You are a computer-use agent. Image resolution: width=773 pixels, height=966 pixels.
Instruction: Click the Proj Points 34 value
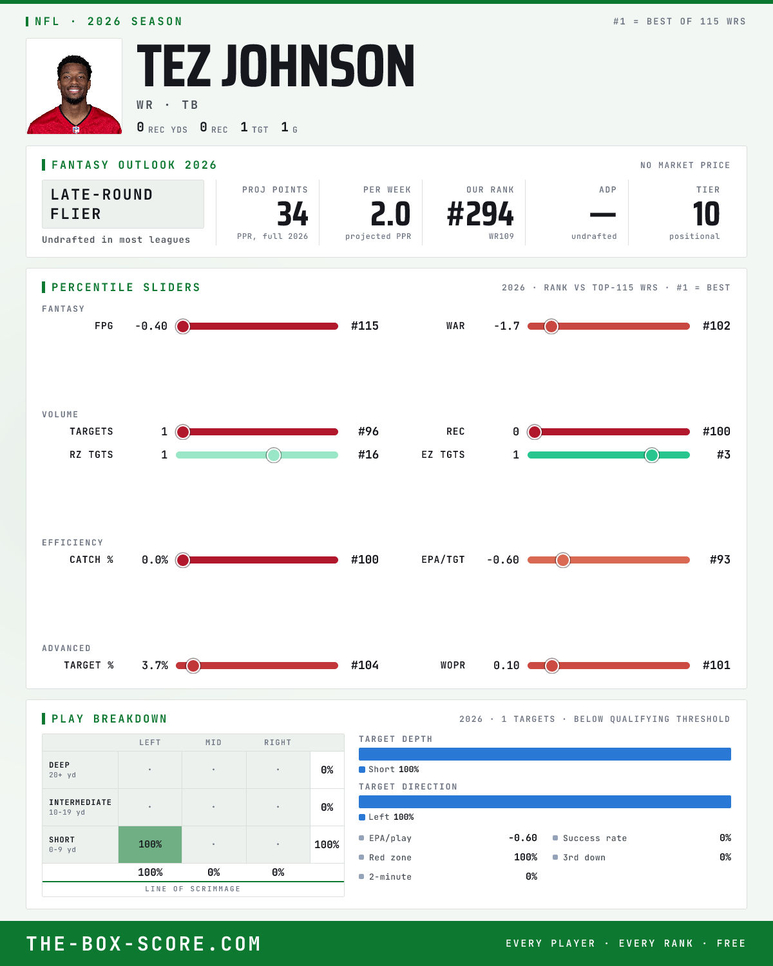point(292,214)
